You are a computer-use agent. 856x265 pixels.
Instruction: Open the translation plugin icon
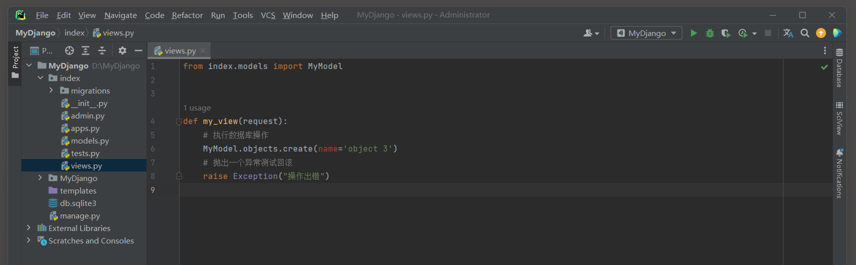coord(788,33)
